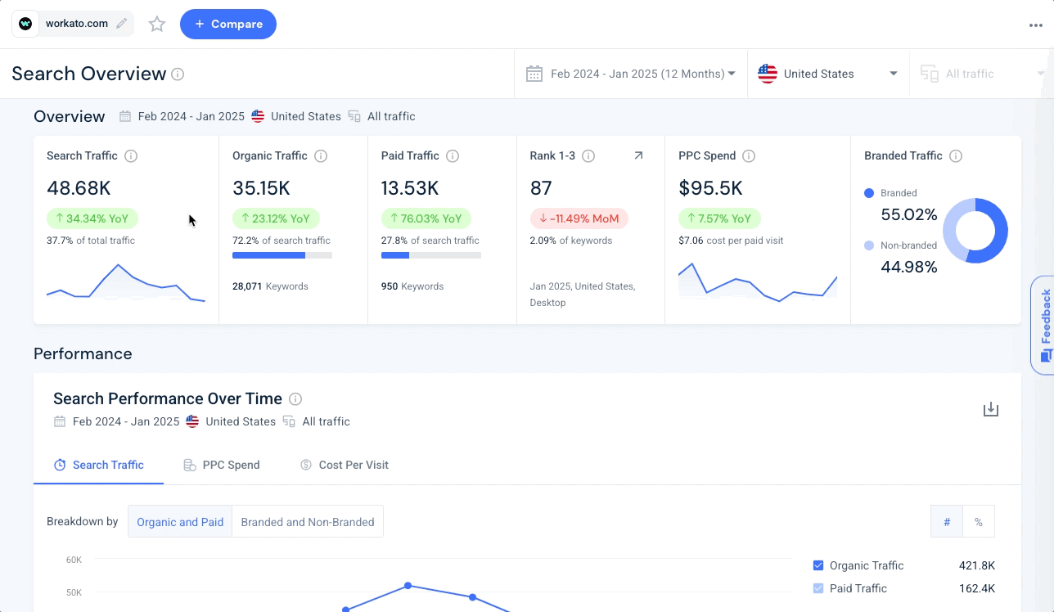Click the -11.49% MoM badge
The width and height of the screenshot is (1054, 612).
579,218
